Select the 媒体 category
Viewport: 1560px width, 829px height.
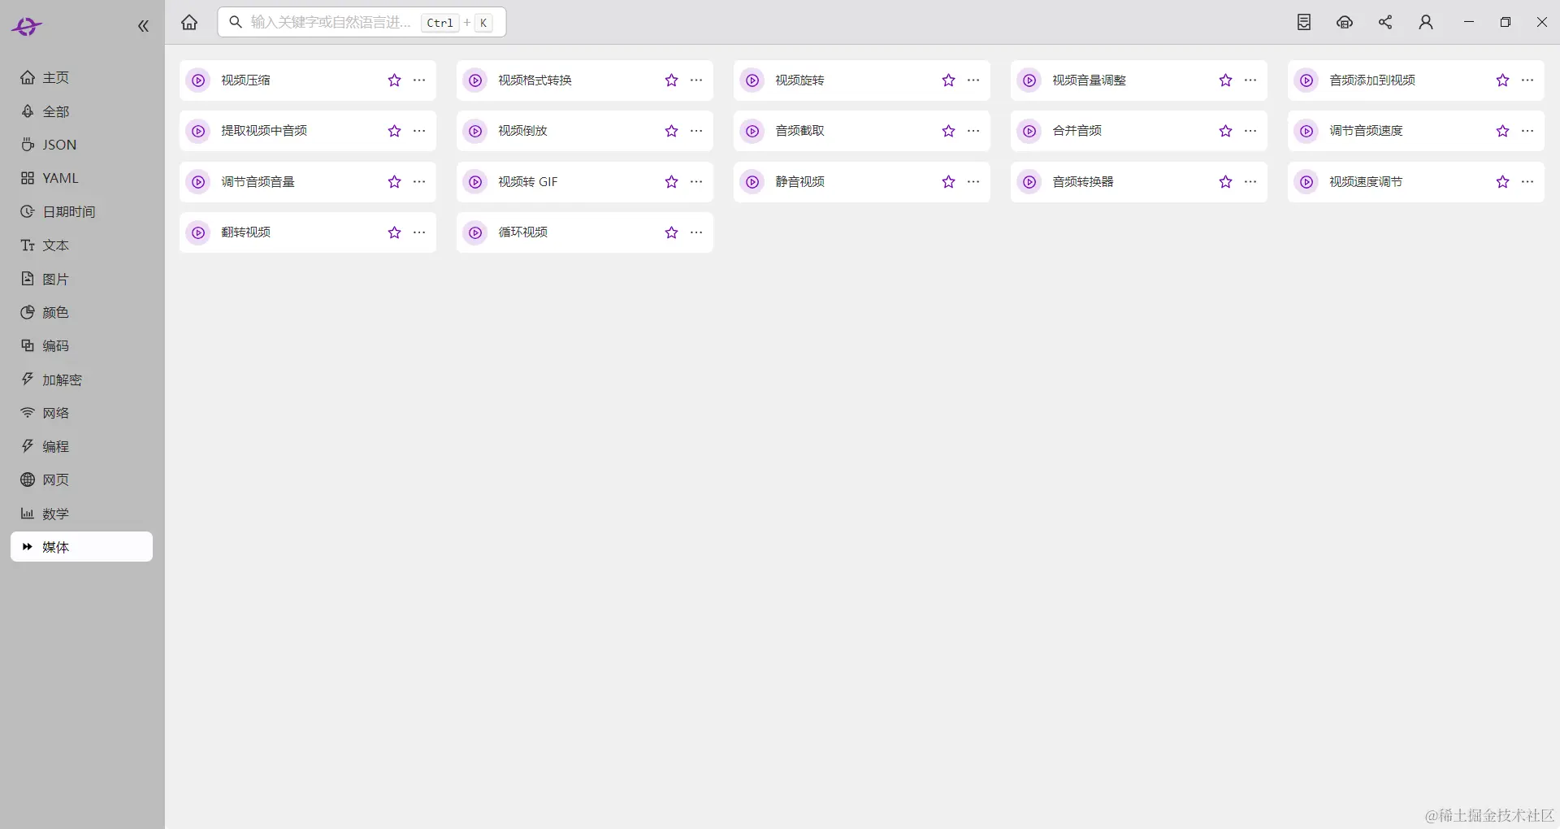tap(81, 547)
